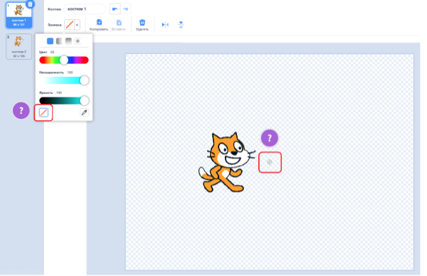The image size is (427, 276).
Task: Click the Копировать (copy) icon
Action: [99, 22]
